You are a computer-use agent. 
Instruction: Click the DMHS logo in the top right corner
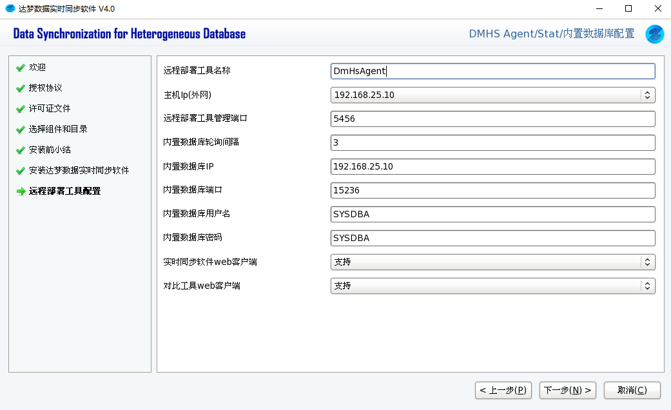click(654, 34)
